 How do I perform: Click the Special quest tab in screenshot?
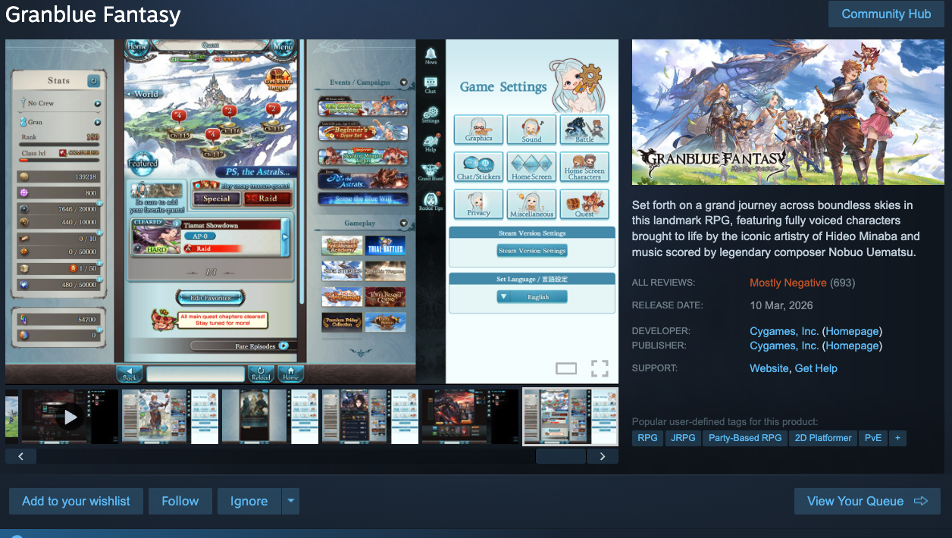[x=216, y=198]
